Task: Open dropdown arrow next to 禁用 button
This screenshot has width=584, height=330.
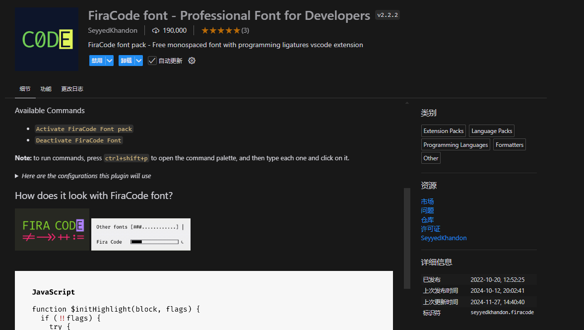Action: click(110, 61)
